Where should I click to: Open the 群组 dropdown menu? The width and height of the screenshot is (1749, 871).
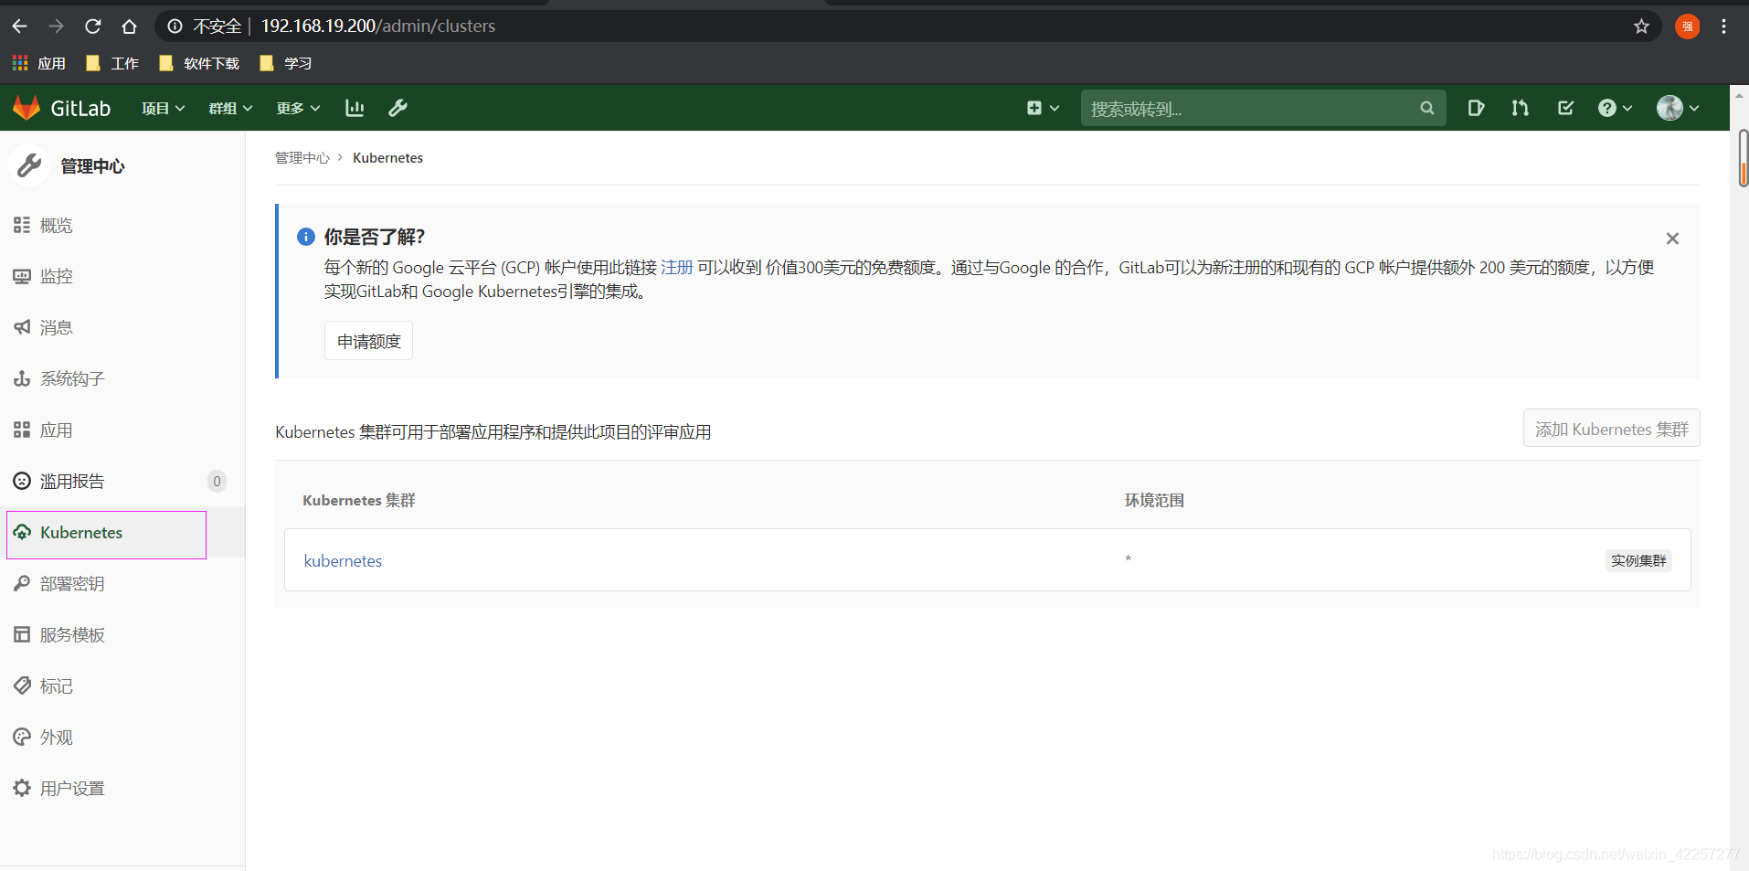(230, 108)
